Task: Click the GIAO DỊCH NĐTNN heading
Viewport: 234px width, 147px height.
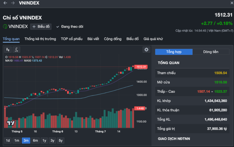Action: click(174, 139)
